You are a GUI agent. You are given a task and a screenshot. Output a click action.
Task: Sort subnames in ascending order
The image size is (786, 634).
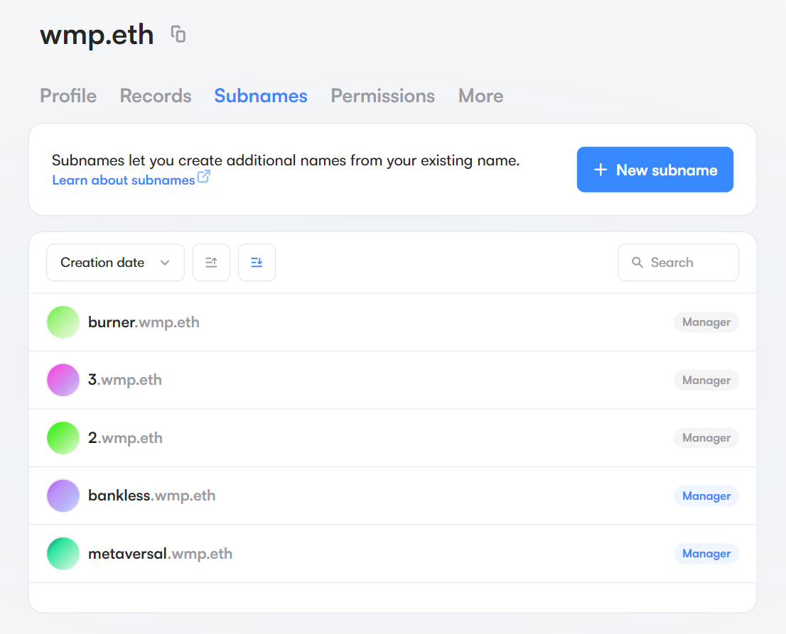coord(211,263)
